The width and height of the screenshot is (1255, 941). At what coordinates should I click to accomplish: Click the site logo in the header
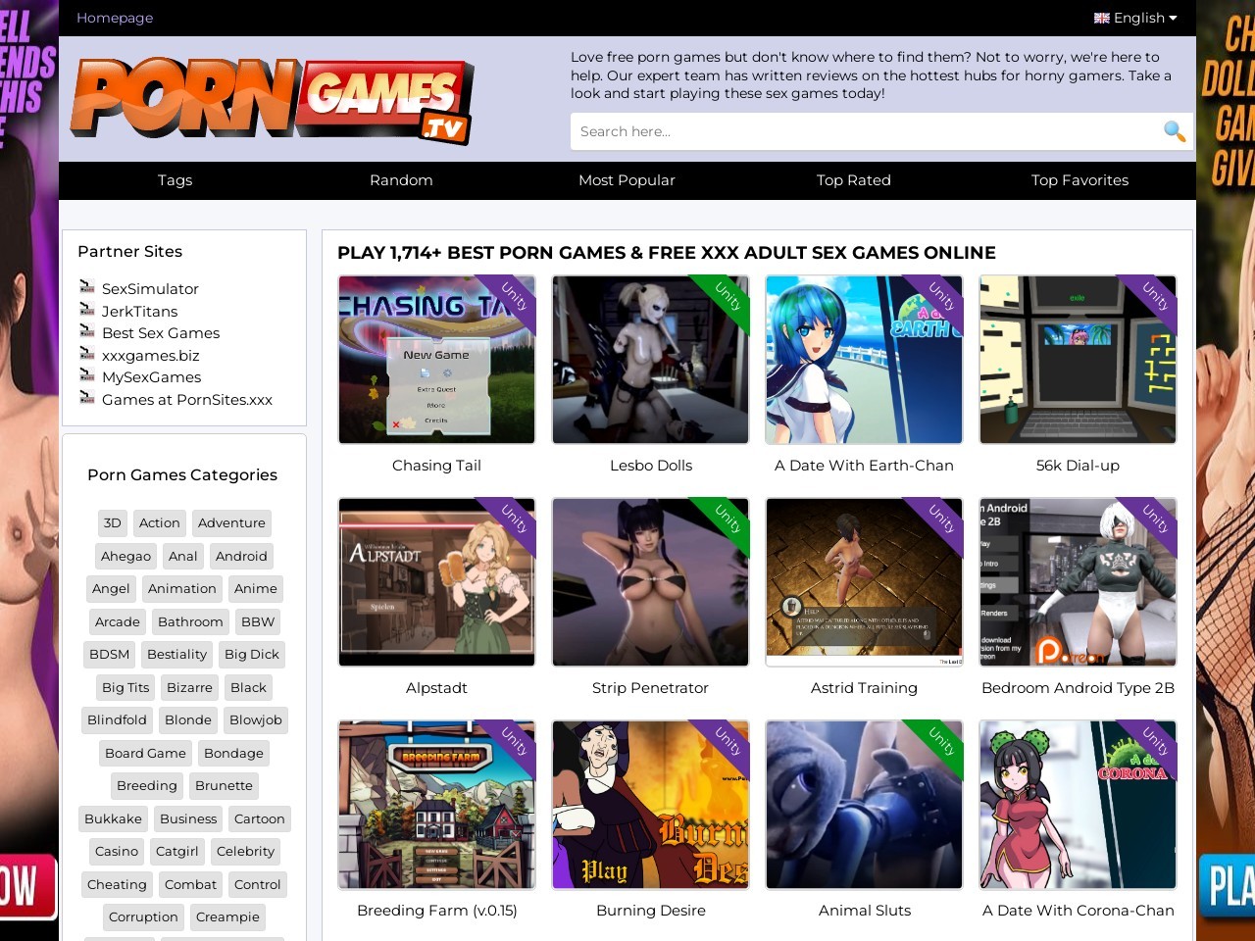tap(273, 100)
